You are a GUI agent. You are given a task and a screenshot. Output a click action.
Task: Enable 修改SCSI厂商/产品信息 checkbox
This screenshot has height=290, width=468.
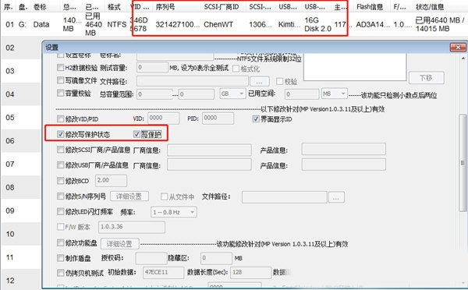click(61, 150)
